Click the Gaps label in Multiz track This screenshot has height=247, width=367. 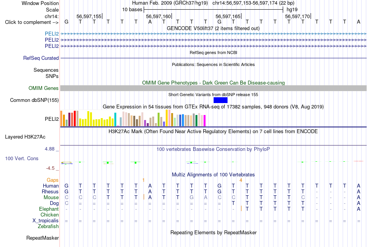coord(53,180)
